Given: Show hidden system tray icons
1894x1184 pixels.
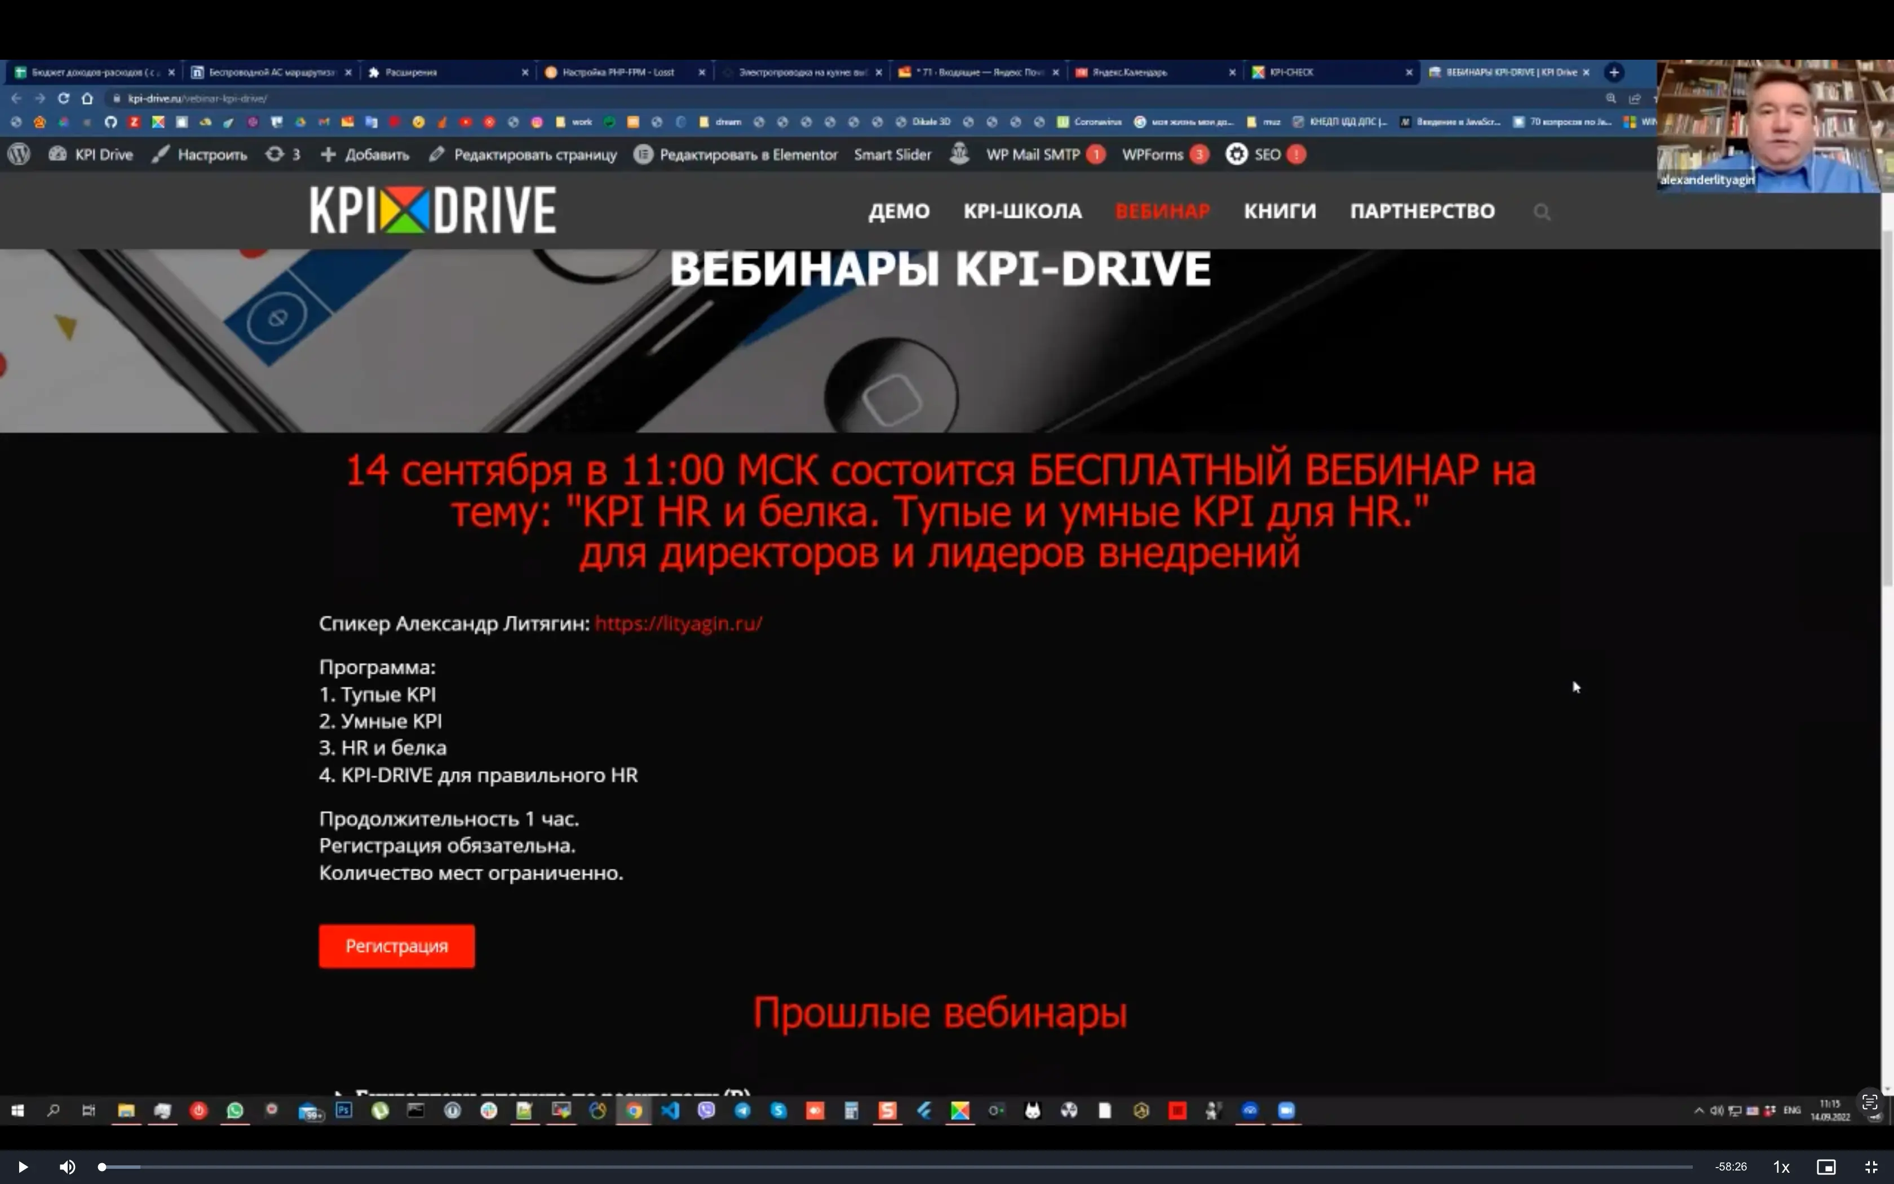Looking at the screenshot, I should (x=1699, y=1110).
